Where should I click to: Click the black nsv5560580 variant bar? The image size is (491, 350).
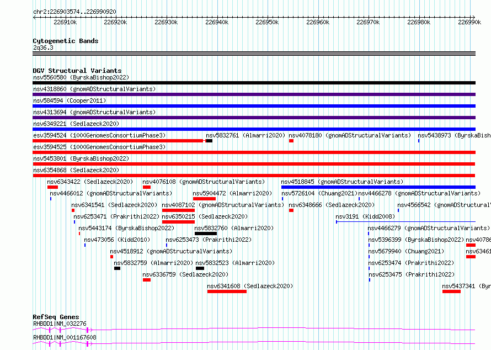coord(254,83)
